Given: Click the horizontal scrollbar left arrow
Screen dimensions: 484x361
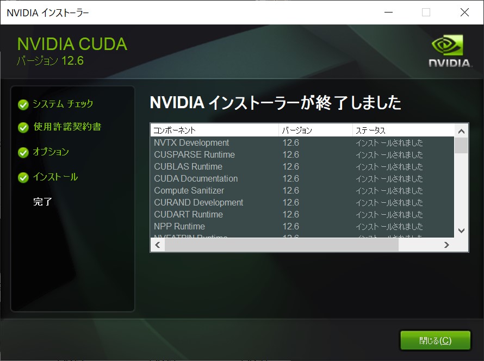Looking at the screenshot, I should click(158, 245).
